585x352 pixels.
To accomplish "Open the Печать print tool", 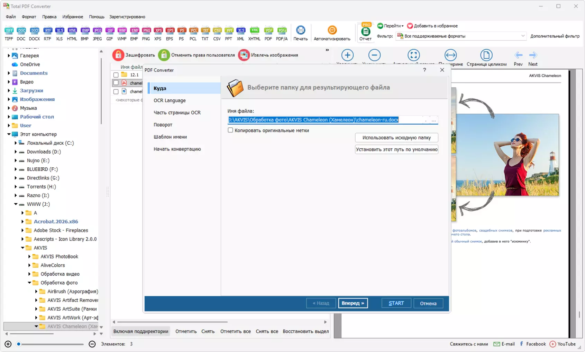I will point(301,33).
